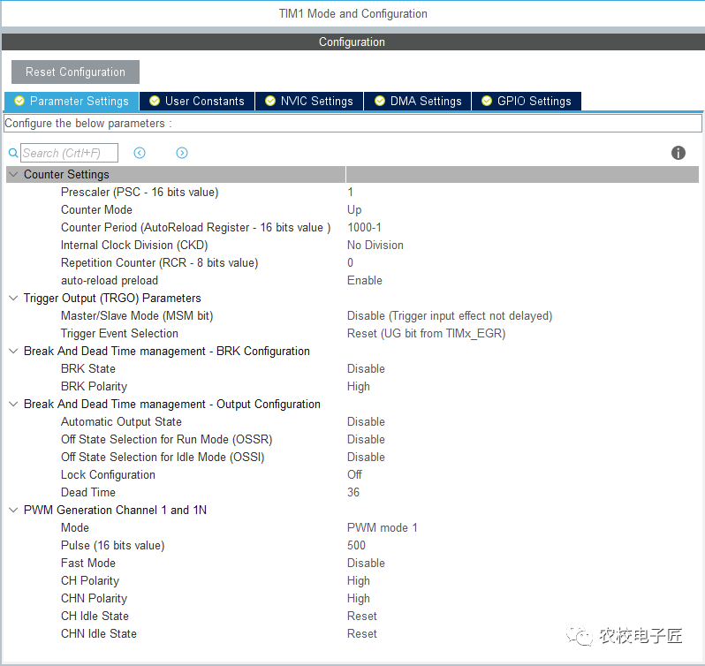Image resolution: width=705 pixels, height=666 pixels.
Task: Select auto-reload preload label
Action: [x=110, y=280]
